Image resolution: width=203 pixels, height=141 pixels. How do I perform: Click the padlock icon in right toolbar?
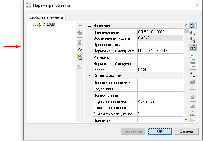click(x=192, y=97)
